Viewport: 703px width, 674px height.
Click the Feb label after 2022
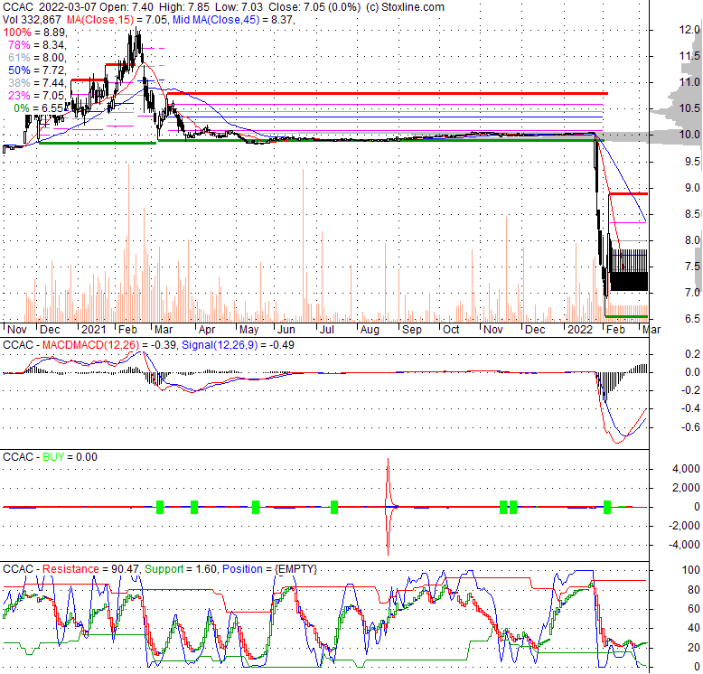[615, 330]
